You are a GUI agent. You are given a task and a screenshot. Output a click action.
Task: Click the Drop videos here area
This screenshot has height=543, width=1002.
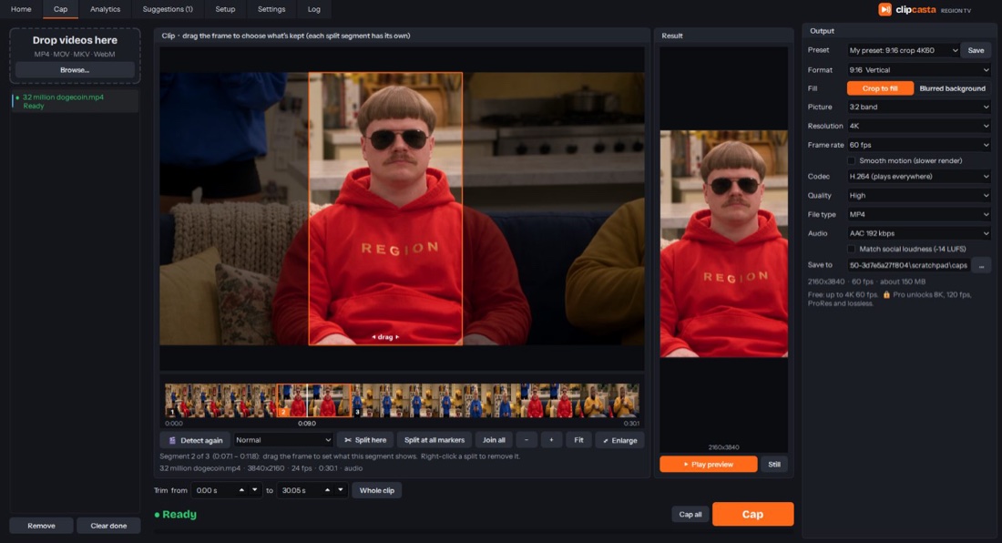point(75,56)
